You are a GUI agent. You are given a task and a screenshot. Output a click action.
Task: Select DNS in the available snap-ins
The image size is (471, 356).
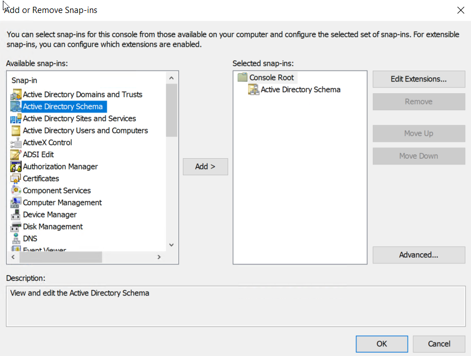(x=30, y=238)
